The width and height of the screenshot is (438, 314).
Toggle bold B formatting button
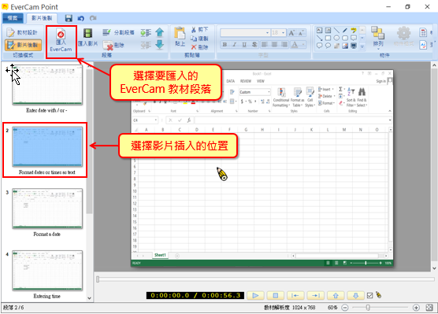[x=225, y=44]
